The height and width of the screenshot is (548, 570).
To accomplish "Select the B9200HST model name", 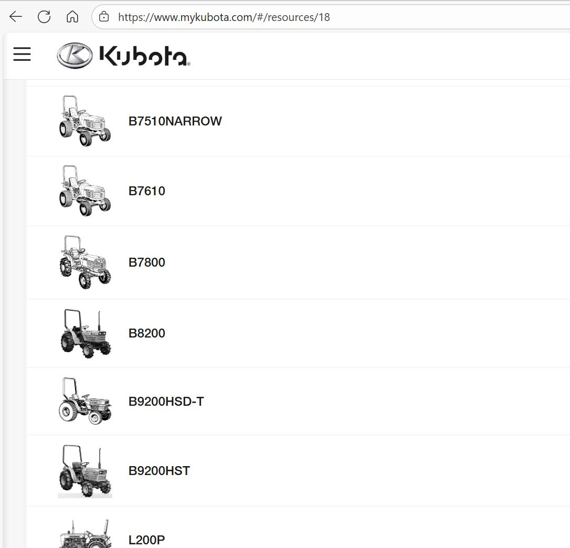I will tap(159, 470).
